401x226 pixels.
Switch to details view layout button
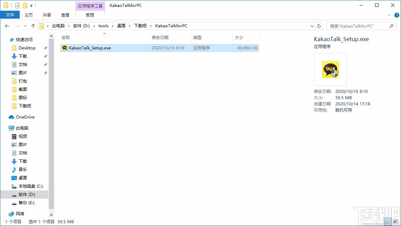point(388,222)
